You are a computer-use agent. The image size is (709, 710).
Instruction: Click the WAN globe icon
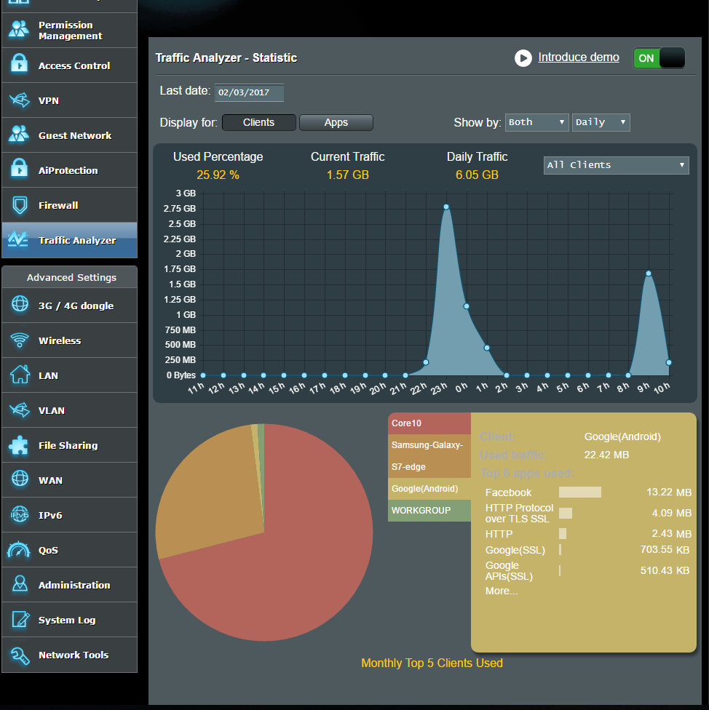click(19, 480)
